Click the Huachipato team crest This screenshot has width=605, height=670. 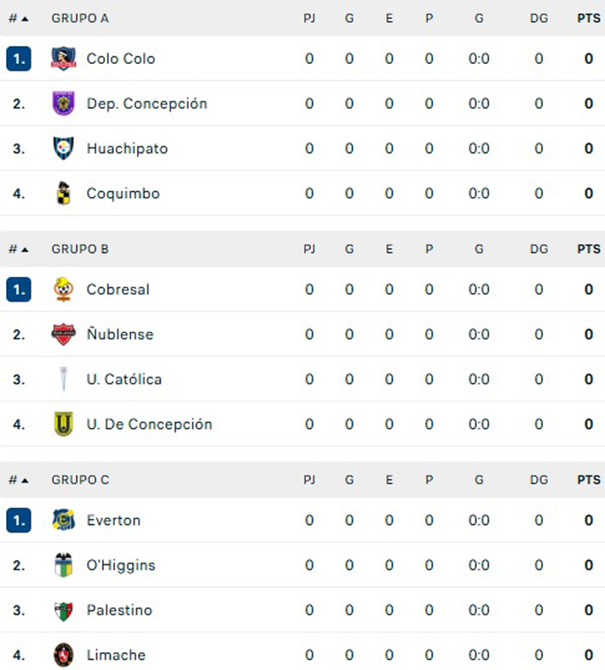63,148
